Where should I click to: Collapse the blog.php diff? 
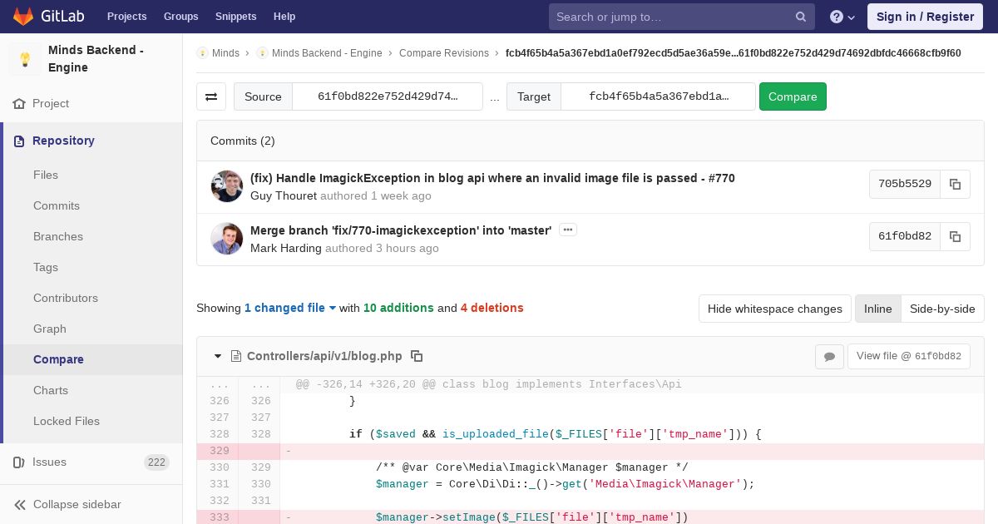pyautogui.click(x=218, y=356)
